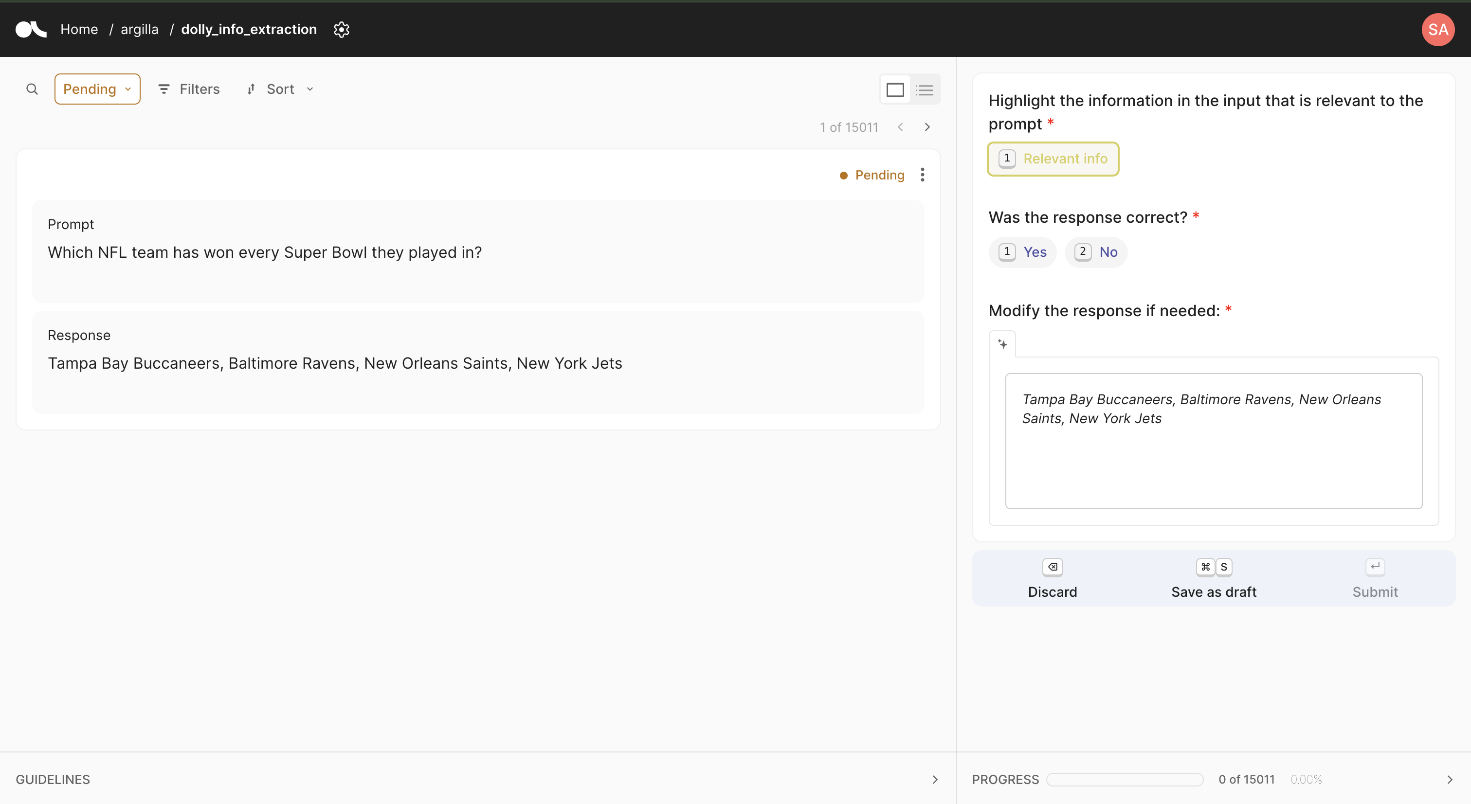Navigate to argilla workspace breadcrumb
This screenshot has width=1471, height=804.
(x=139, y=29)
